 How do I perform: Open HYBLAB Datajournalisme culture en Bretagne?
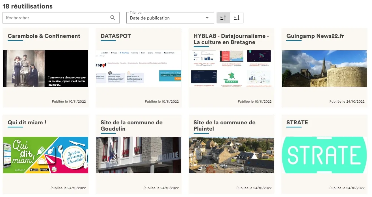231,39
